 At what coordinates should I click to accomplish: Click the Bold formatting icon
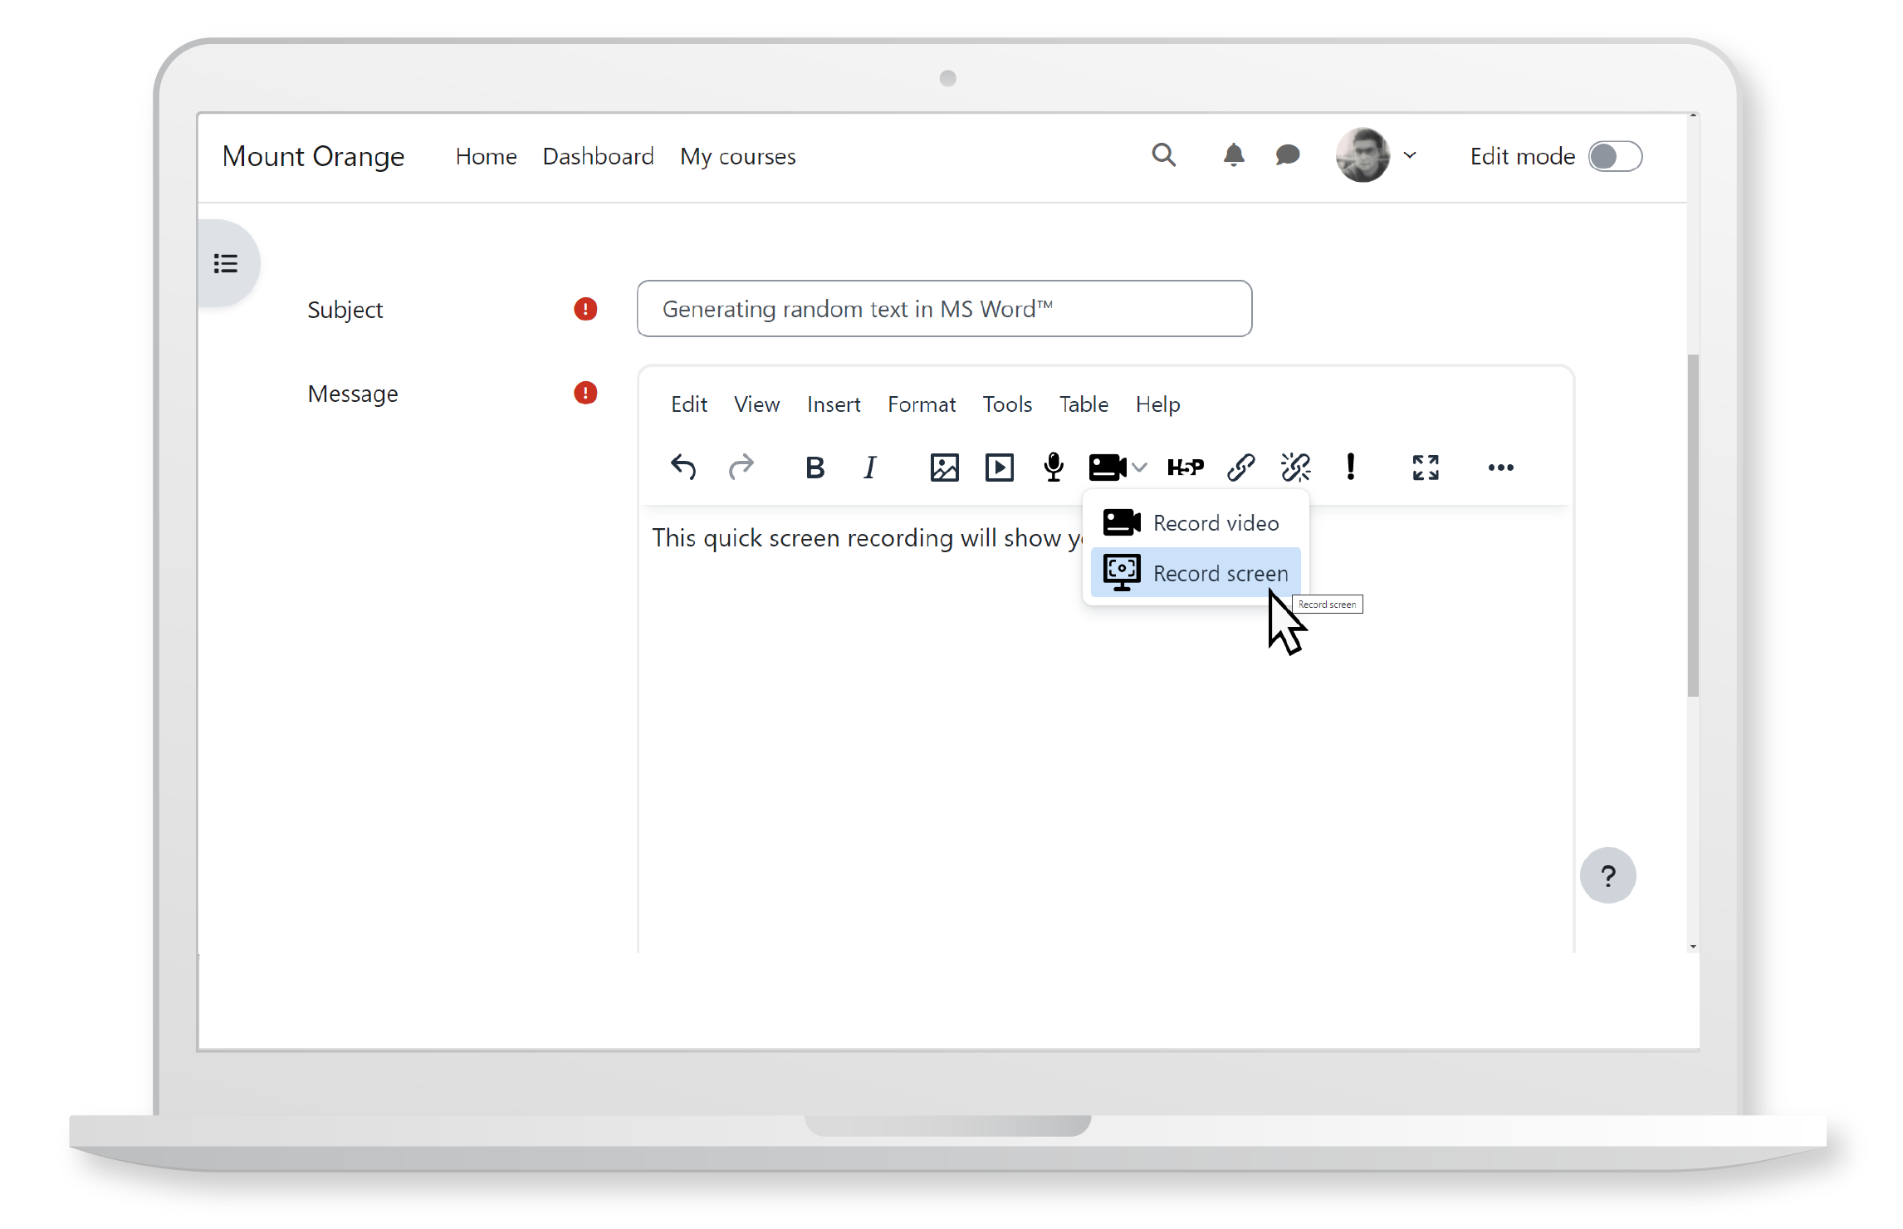pyautogui.click(x=815, y=466)
